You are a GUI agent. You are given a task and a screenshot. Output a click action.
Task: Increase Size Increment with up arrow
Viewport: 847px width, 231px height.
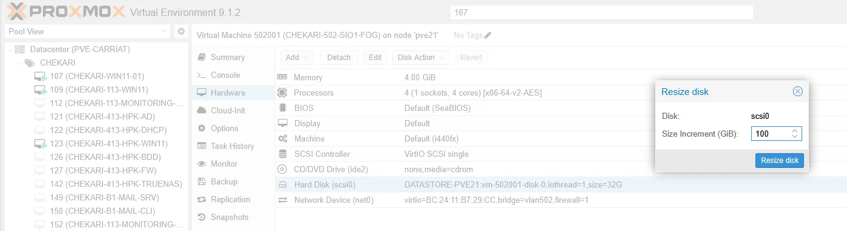click(x=795, y=131)
